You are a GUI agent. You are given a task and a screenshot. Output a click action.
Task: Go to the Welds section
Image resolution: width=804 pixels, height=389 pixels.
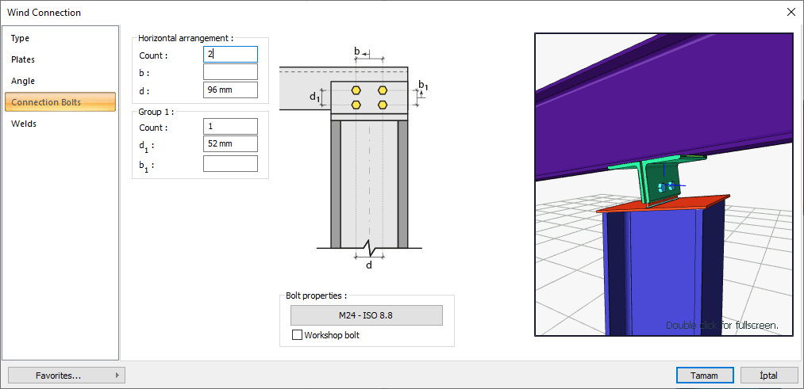click(24, 124)
